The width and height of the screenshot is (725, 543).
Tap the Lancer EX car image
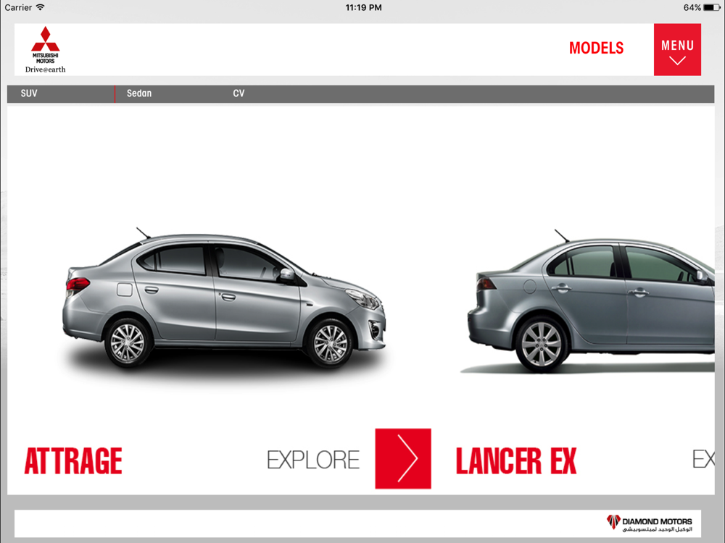[x=591, y=301]
